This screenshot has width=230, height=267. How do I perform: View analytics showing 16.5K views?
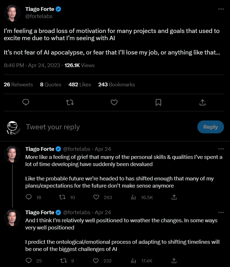142,197
